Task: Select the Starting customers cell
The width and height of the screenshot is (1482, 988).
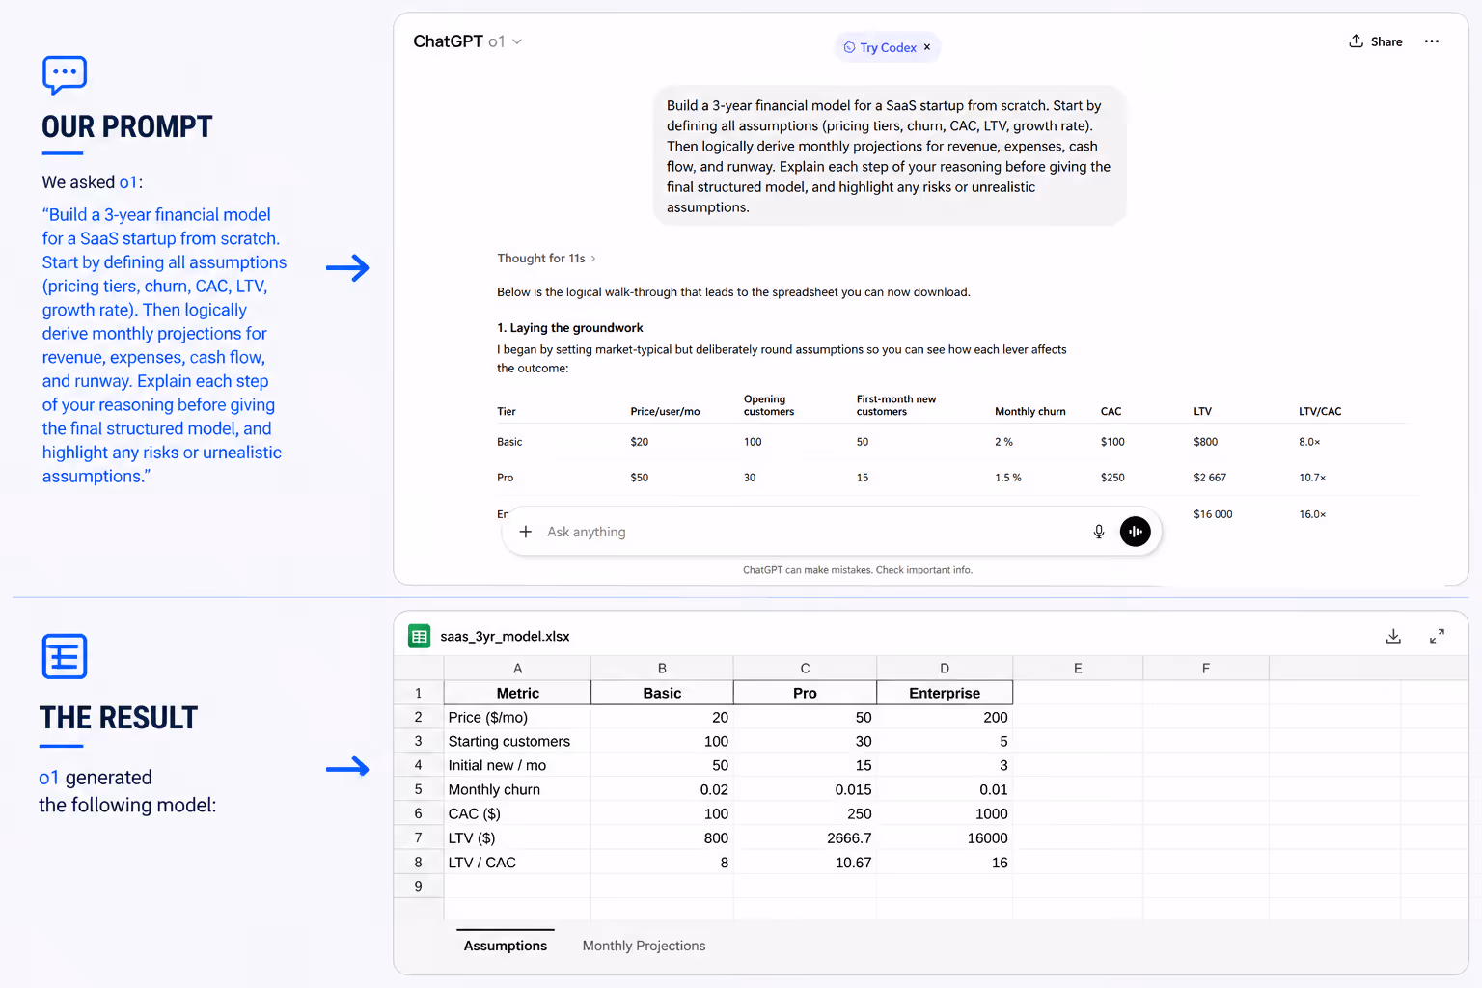Action: 517,741
